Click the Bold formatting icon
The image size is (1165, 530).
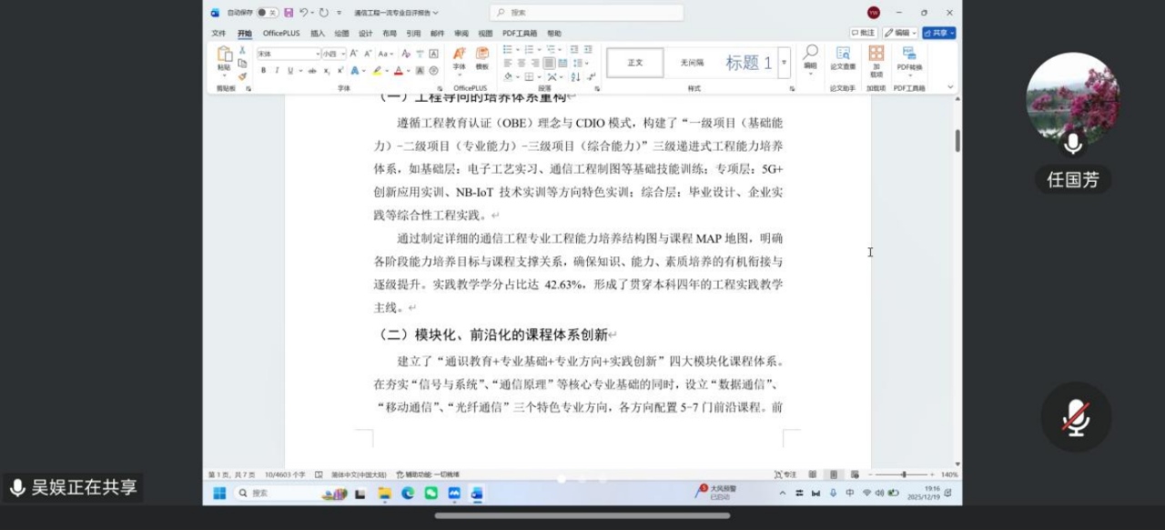click(264, 71)
